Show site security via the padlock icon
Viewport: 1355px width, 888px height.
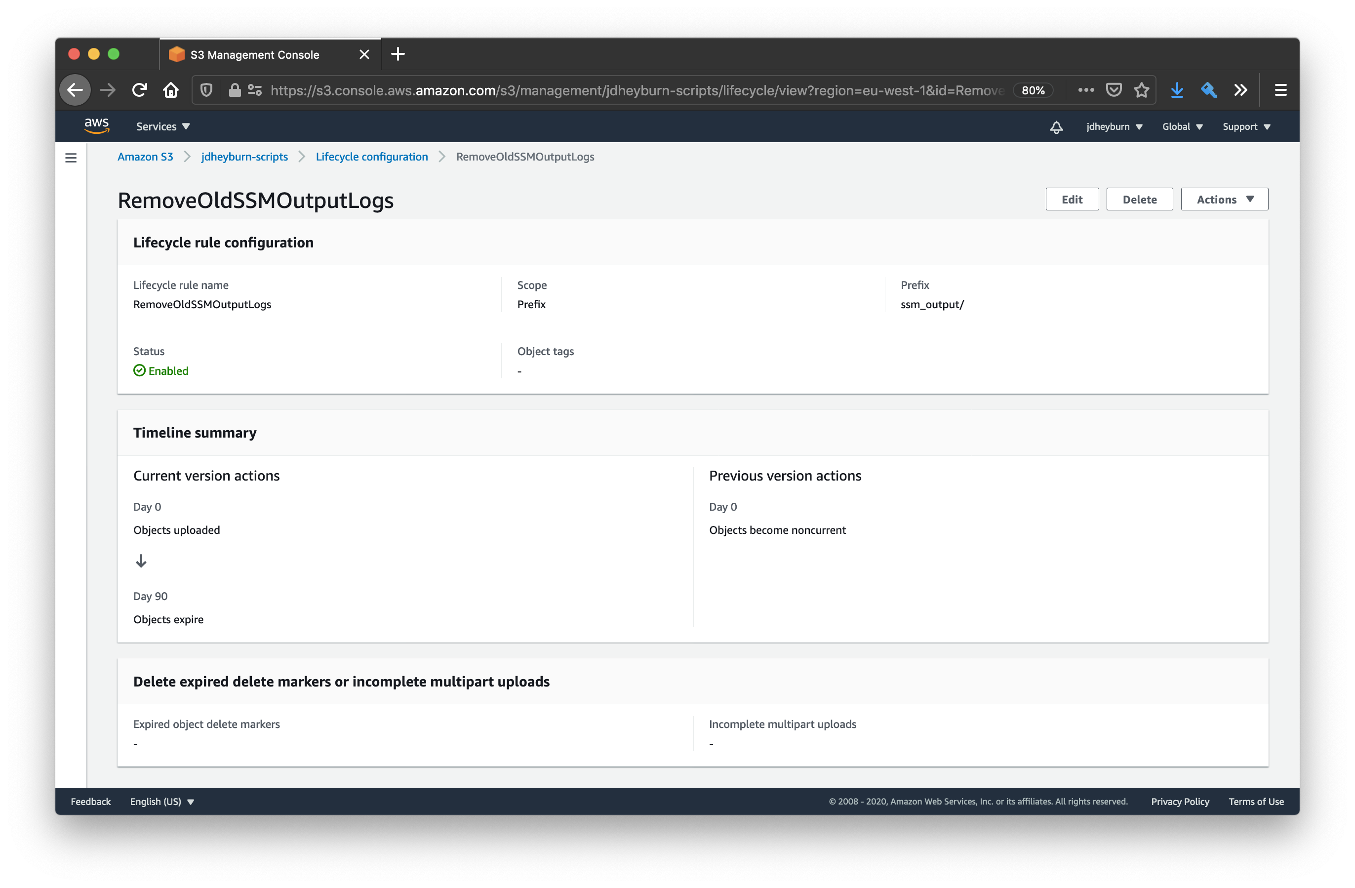(235, 90)
